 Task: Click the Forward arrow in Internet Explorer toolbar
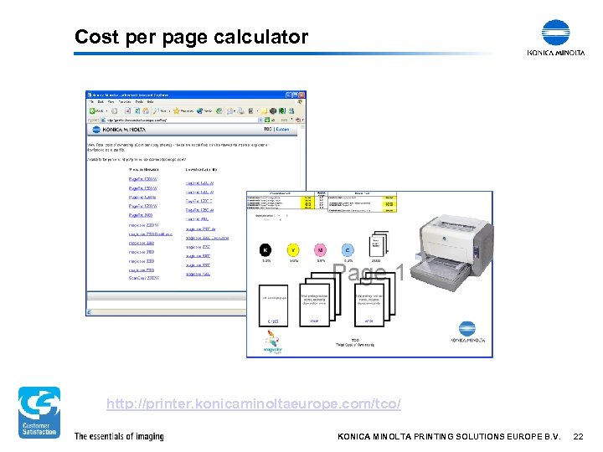pyautogui.click(x=114, y=111)
